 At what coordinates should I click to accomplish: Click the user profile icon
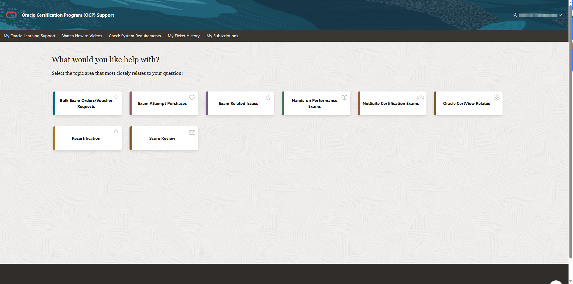point(515,15)
